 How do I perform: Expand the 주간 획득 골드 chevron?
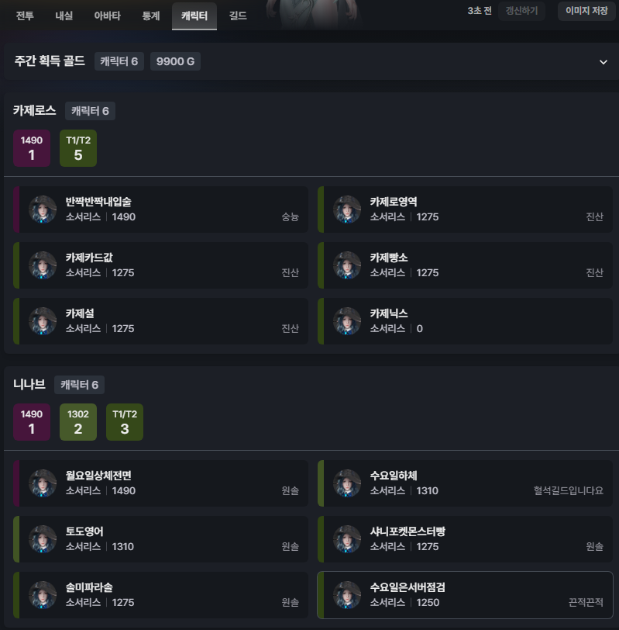(603, 62)
